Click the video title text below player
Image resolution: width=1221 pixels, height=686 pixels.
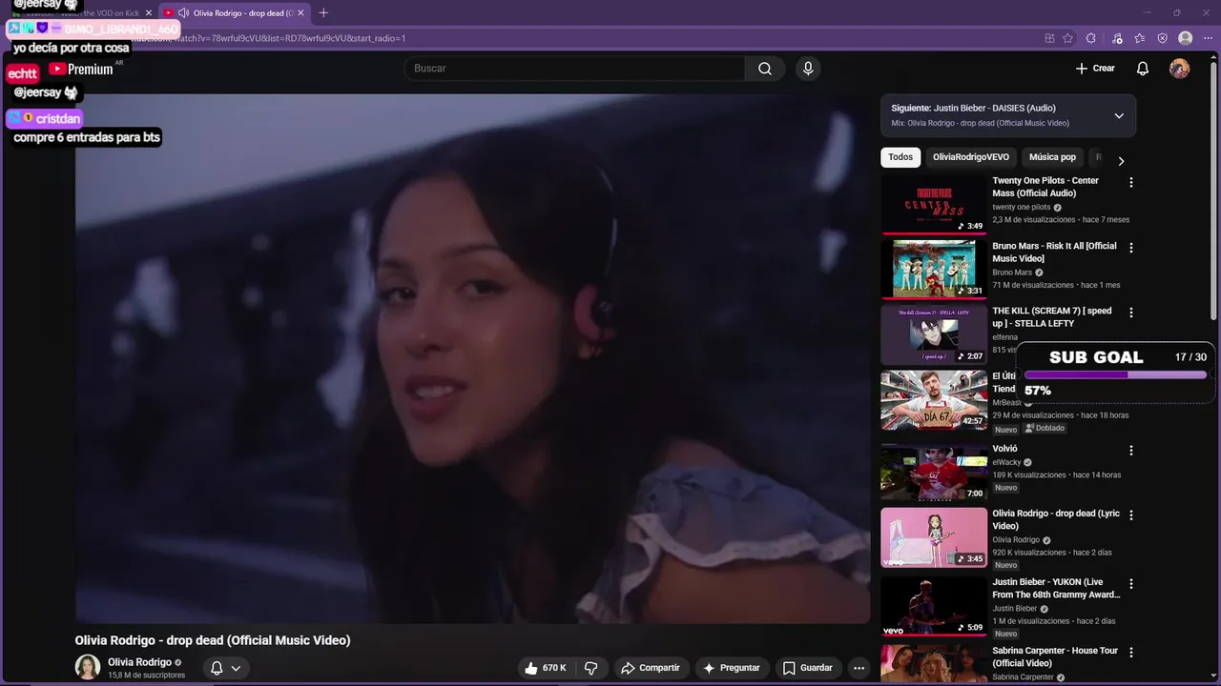point(213,640)
